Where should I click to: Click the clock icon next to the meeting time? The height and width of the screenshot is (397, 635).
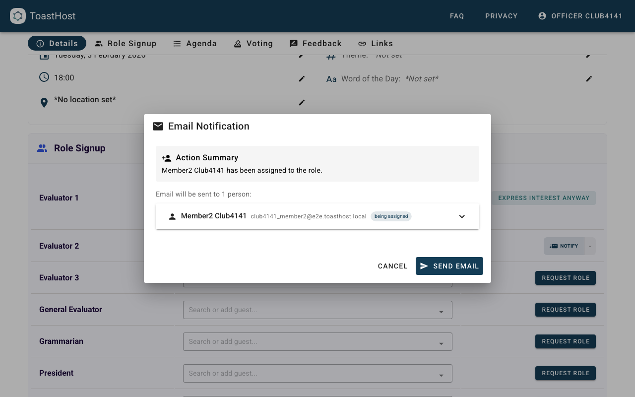44,77
